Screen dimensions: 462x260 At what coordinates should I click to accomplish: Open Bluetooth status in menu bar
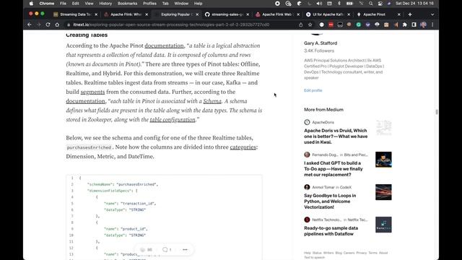pos(339,4)
